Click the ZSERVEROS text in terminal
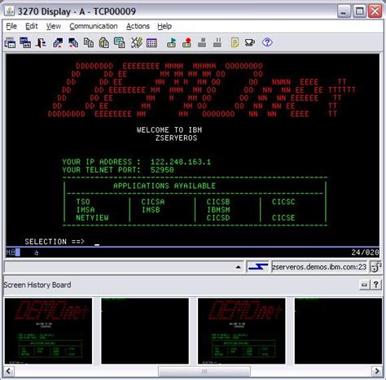Image resolution: width=386 pixels, height=380 pixels. (x=176, y=138)
